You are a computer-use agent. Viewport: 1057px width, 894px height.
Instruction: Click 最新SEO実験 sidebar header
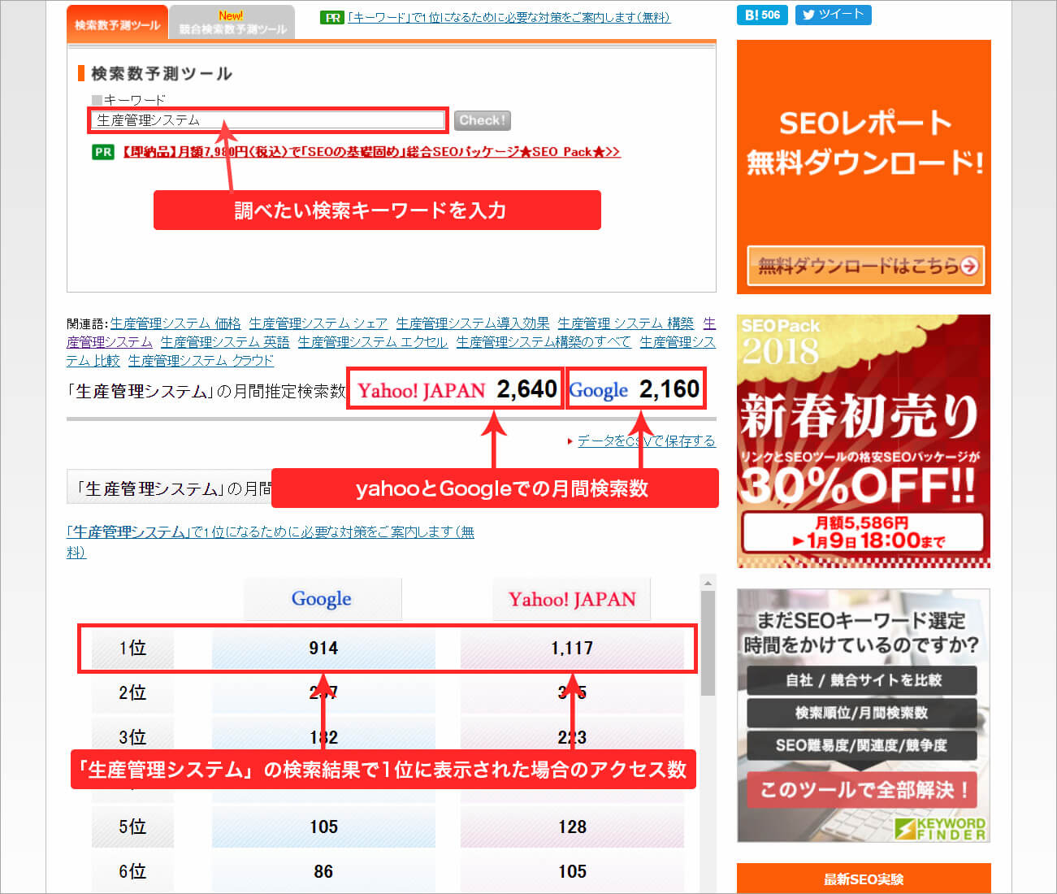864,879
